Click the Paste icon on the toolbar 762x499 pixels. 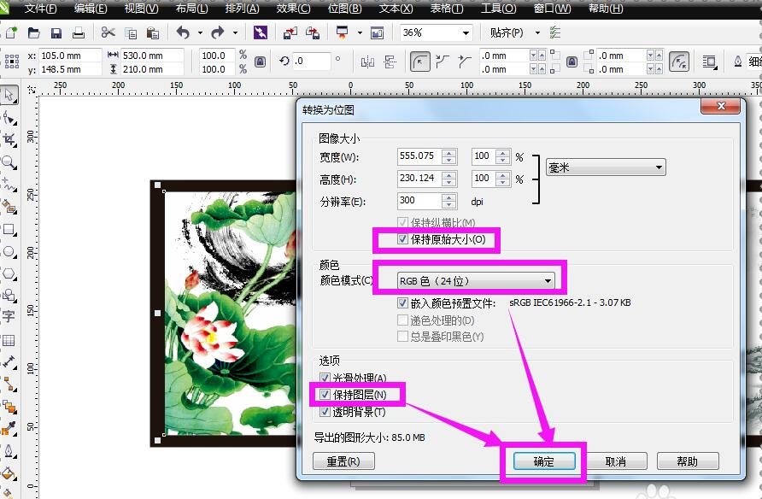153,32
